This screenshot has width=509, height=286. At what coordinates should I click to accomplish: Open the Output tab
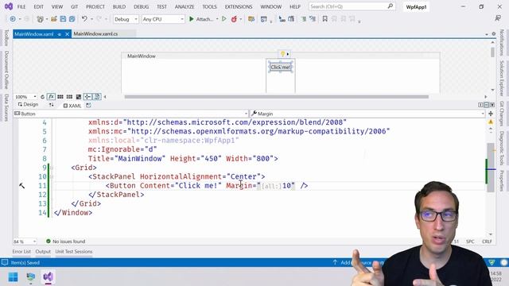pos(43,252)
